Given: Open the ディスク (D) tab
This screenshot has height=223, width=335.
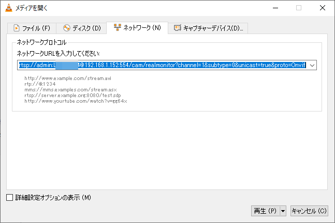Looking at the screenshot, I should coord(81,28).
